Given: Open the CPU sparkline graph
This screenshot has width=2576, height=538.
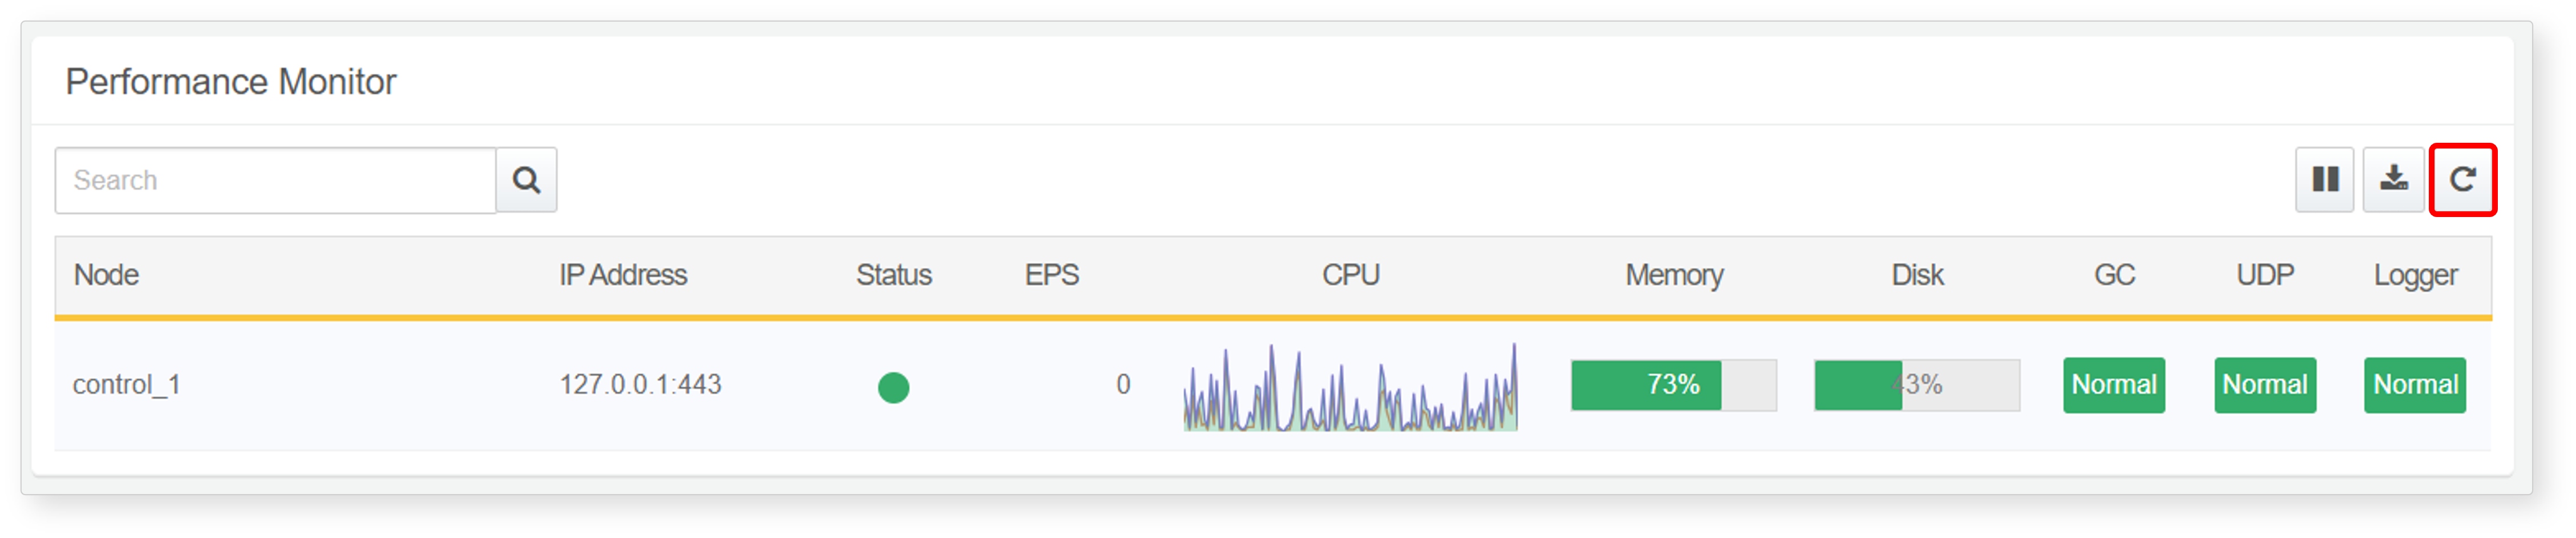Looking at the screenshot, I should (1350, 387).
